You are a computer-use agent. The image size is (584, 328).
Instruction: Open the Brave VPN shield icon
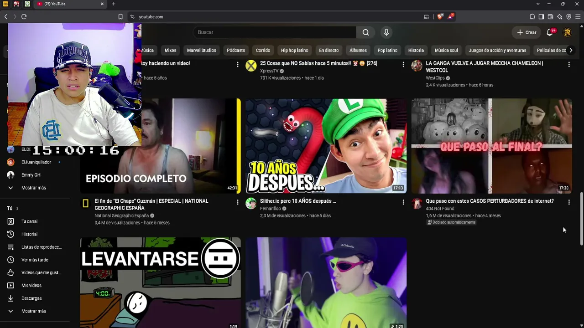pos(568,17)
